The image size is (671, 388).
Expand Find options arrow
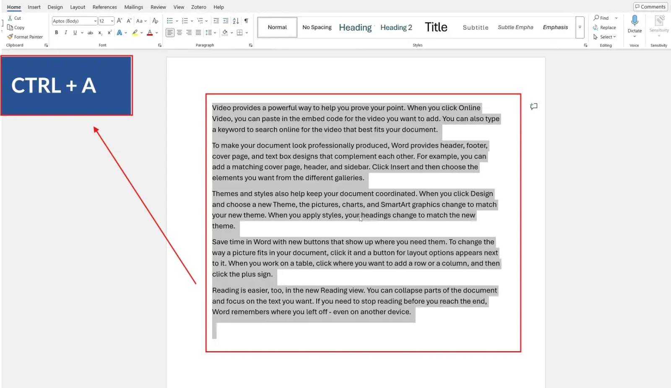[x=616, y=18]
